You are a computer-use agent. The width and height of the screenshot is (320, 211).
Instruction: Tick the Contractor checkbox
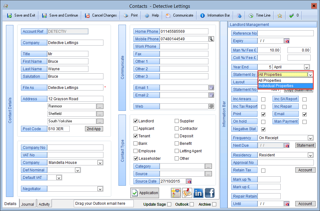177,128
